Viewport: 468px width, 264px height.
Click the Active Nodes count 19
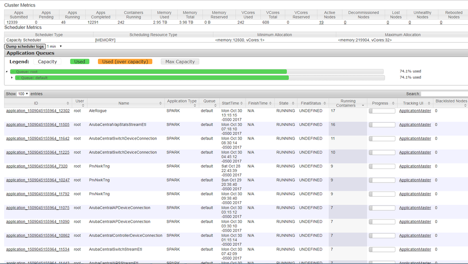click(321, 22)
